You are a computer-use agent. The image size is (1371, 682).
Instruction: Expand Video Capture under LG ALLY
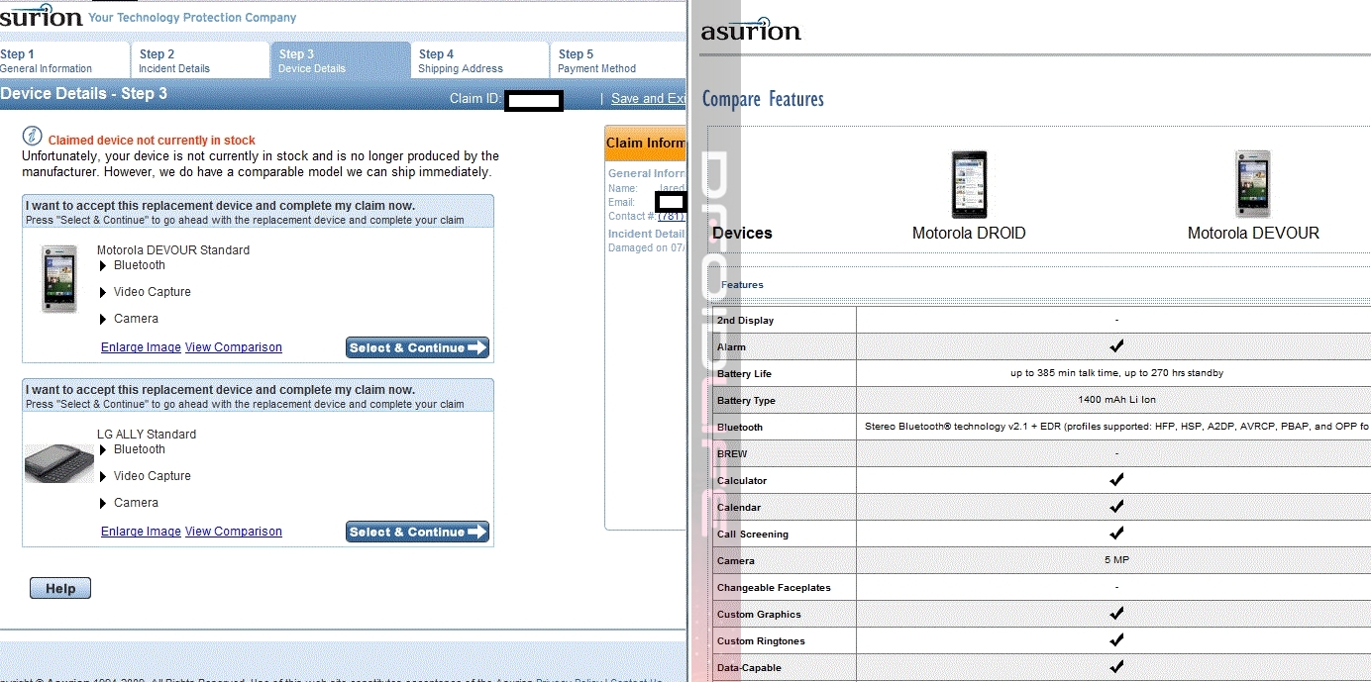[103, 477]
